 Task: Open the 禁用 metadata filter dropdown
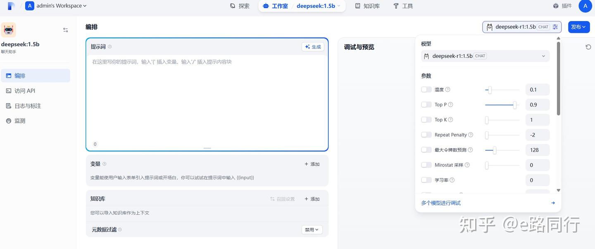tap(312, 230)
